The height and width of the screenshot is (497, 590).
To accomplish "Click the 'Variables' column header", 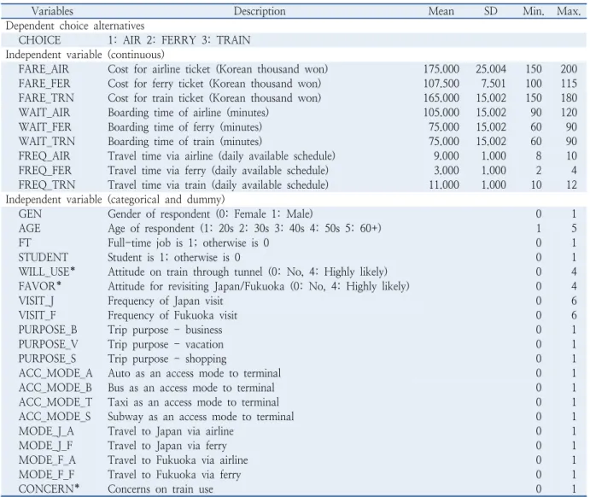I will (x=52, y=11).
